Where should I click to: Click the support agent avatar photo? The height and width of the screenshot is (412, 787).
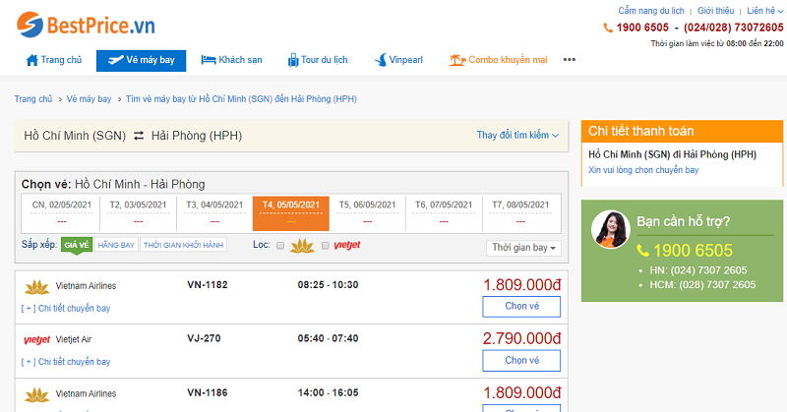(x=610, y=229)
